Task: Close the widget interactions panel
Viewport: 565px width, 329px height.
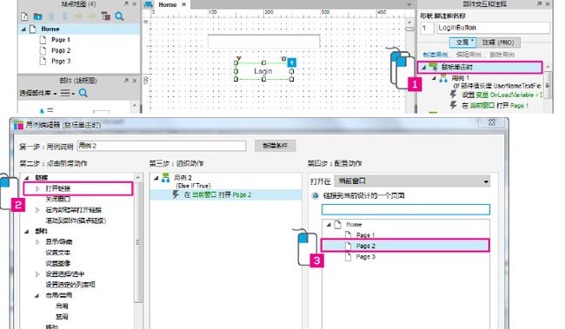Action: [x=548, y=4]
